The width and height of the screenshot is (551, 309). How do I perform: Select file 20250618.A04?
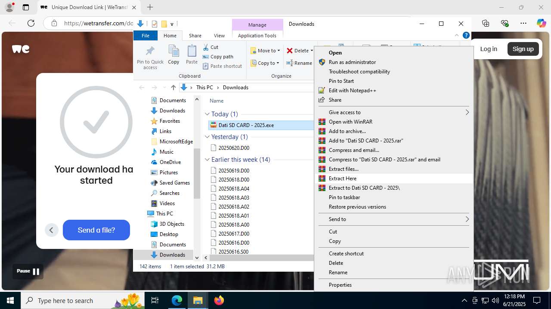[x=234, y=189]
